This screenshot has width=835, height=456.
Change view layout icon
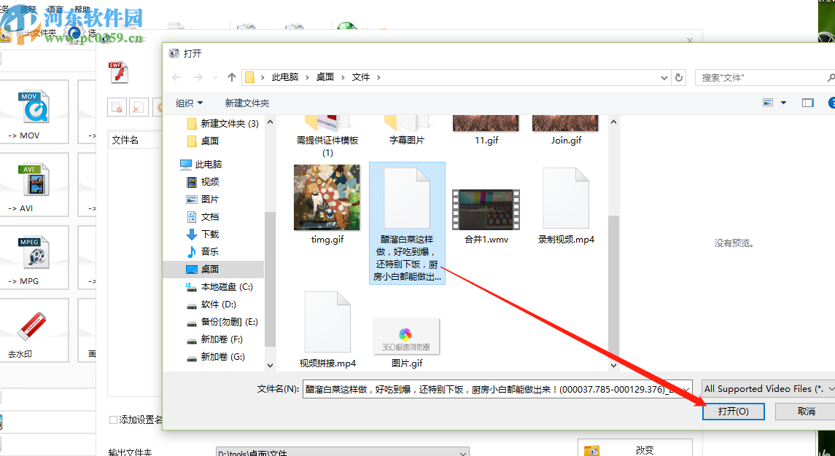[x=768, y=103]
